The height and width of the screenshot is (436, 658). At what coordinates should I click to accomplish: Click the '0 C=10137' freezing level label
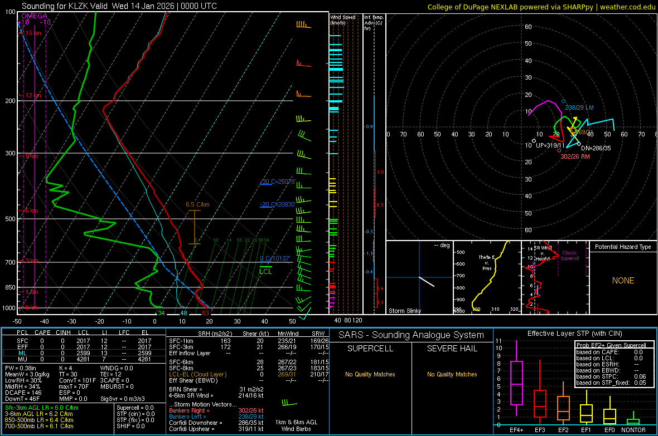click(275, 258)
